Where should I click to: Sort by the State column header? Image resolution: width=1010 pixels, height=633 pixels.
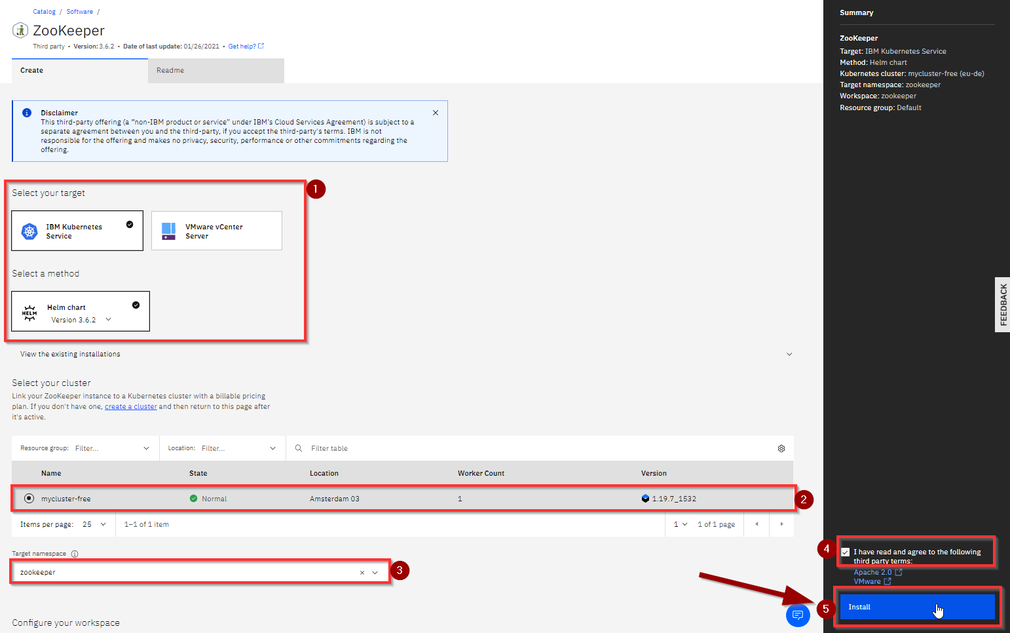click(198, 473)
